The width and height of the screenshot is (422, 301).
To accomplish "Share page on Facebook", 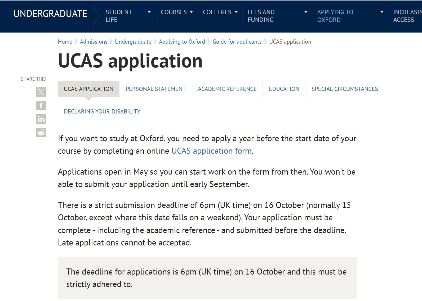I will 41,106.
